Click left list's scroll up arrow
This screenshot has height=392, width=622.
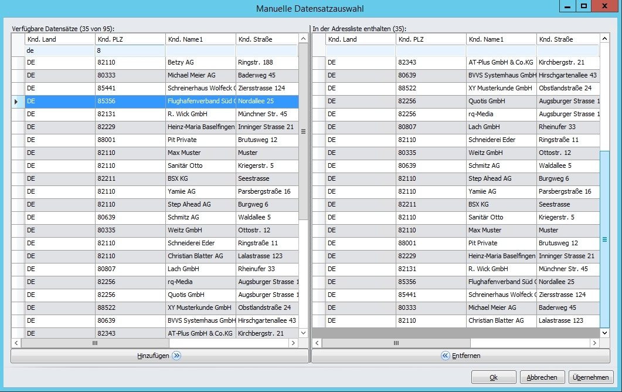(304, 39)
